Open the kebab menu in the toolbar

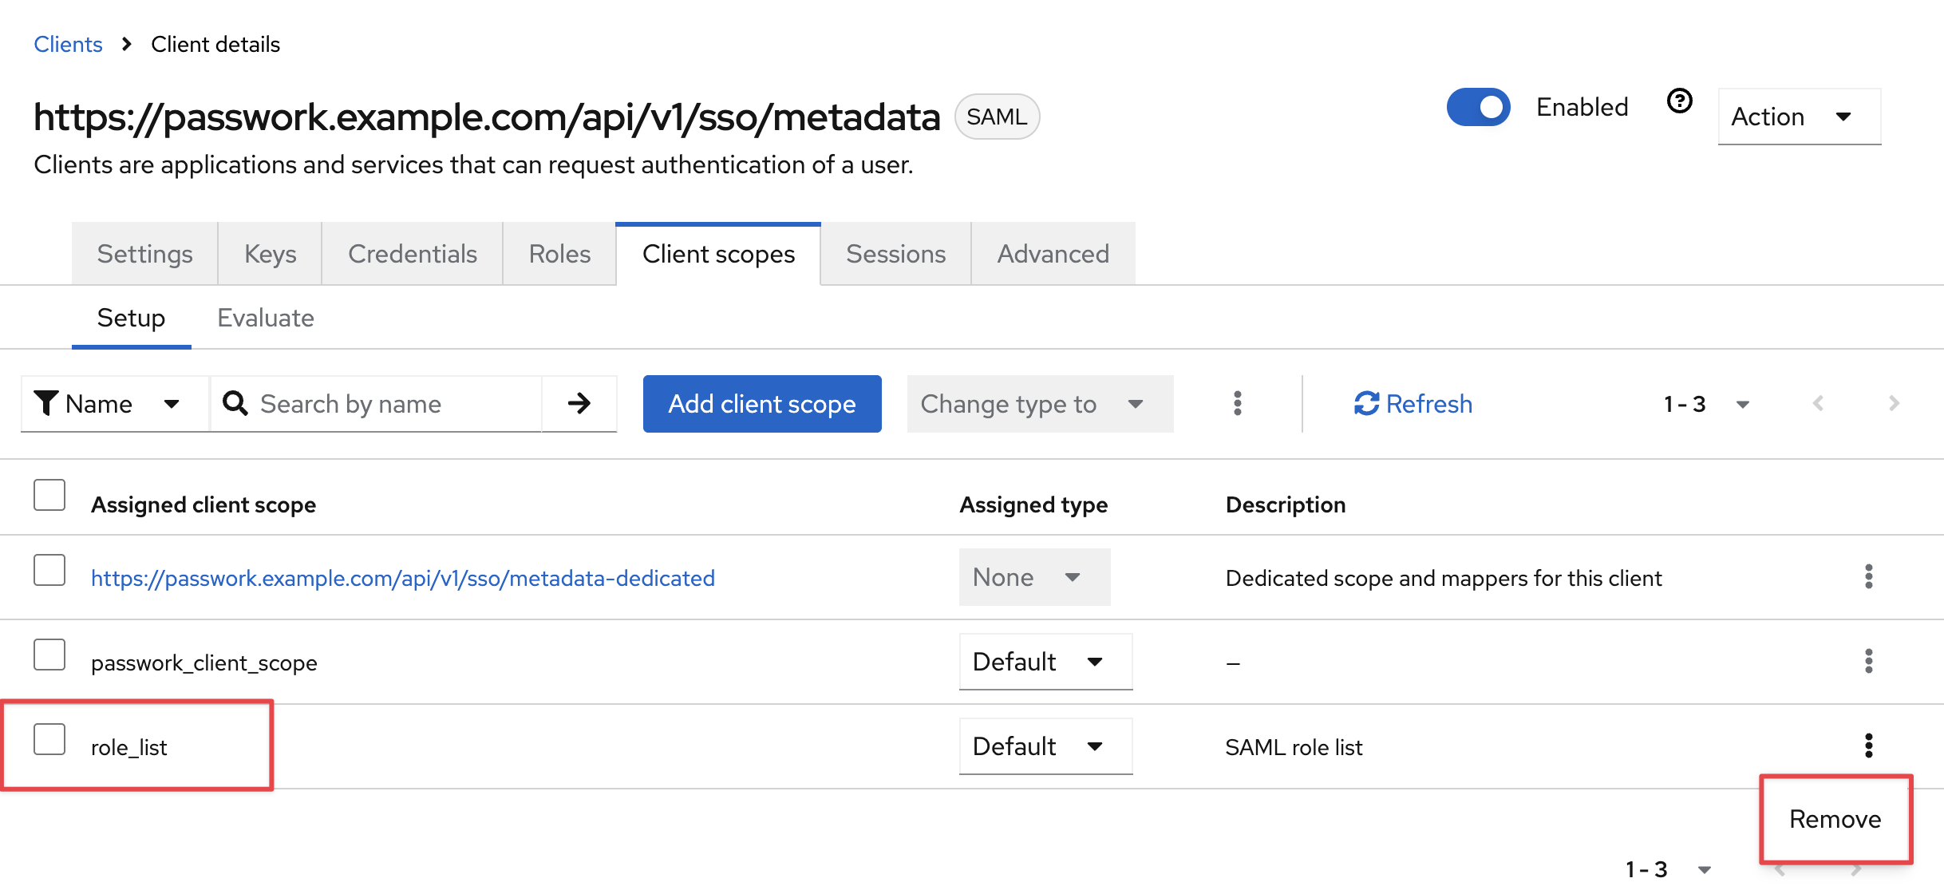click(x=1237, y=403)
